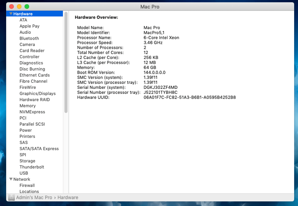Select SPI in the sidebar
This screenshot has width=298, height=206.
pos(23,155)
